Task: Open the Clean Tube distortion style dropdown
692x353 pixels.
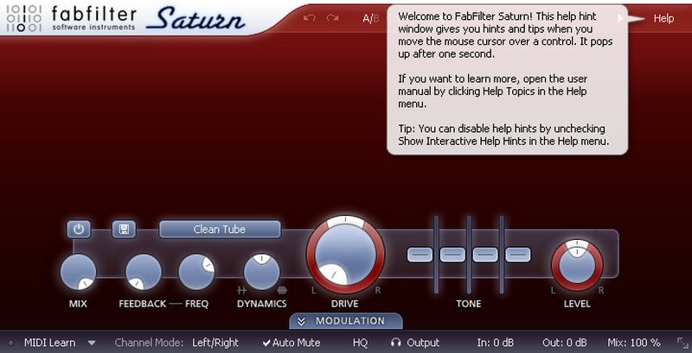Action: pos(220,230)
